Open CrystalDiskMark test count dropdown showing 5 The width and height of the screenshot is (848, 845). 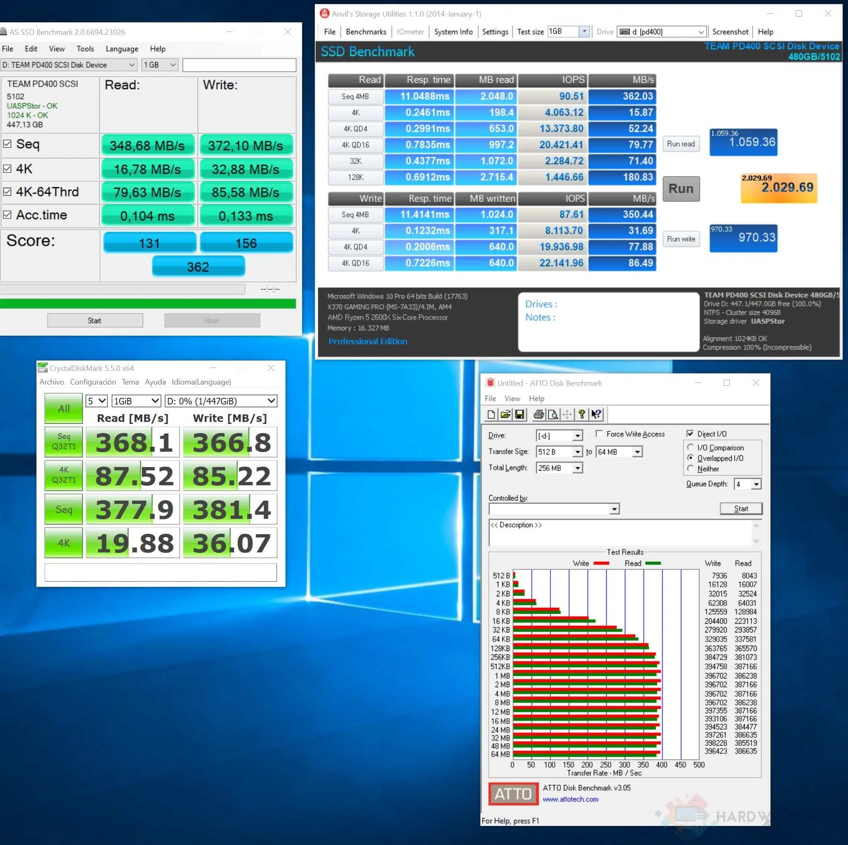tap(97, 401)
